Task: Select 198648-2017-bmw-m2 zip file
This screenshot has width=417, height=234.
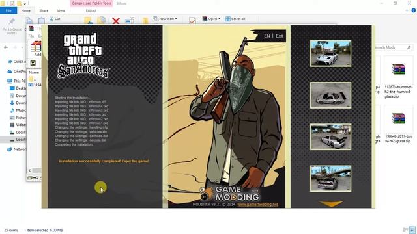Action: (398, 125)
